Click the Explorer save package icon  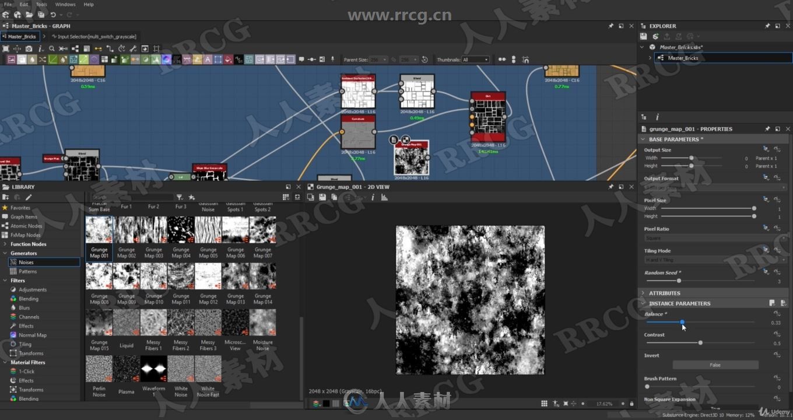click(643, 36)
